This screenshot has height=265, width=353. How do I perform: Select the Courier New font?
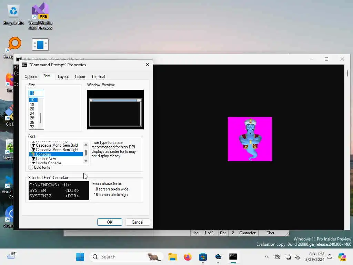coord(56,159)
